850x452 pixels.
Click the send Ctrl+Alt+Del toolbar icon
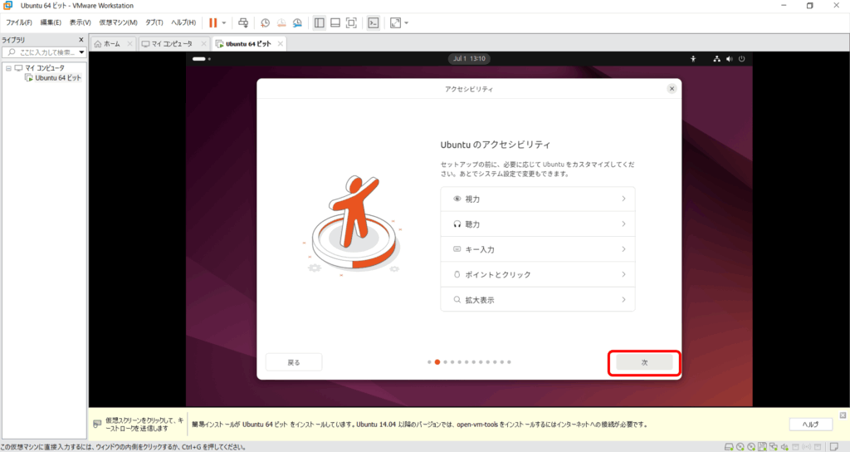point(242,22)
